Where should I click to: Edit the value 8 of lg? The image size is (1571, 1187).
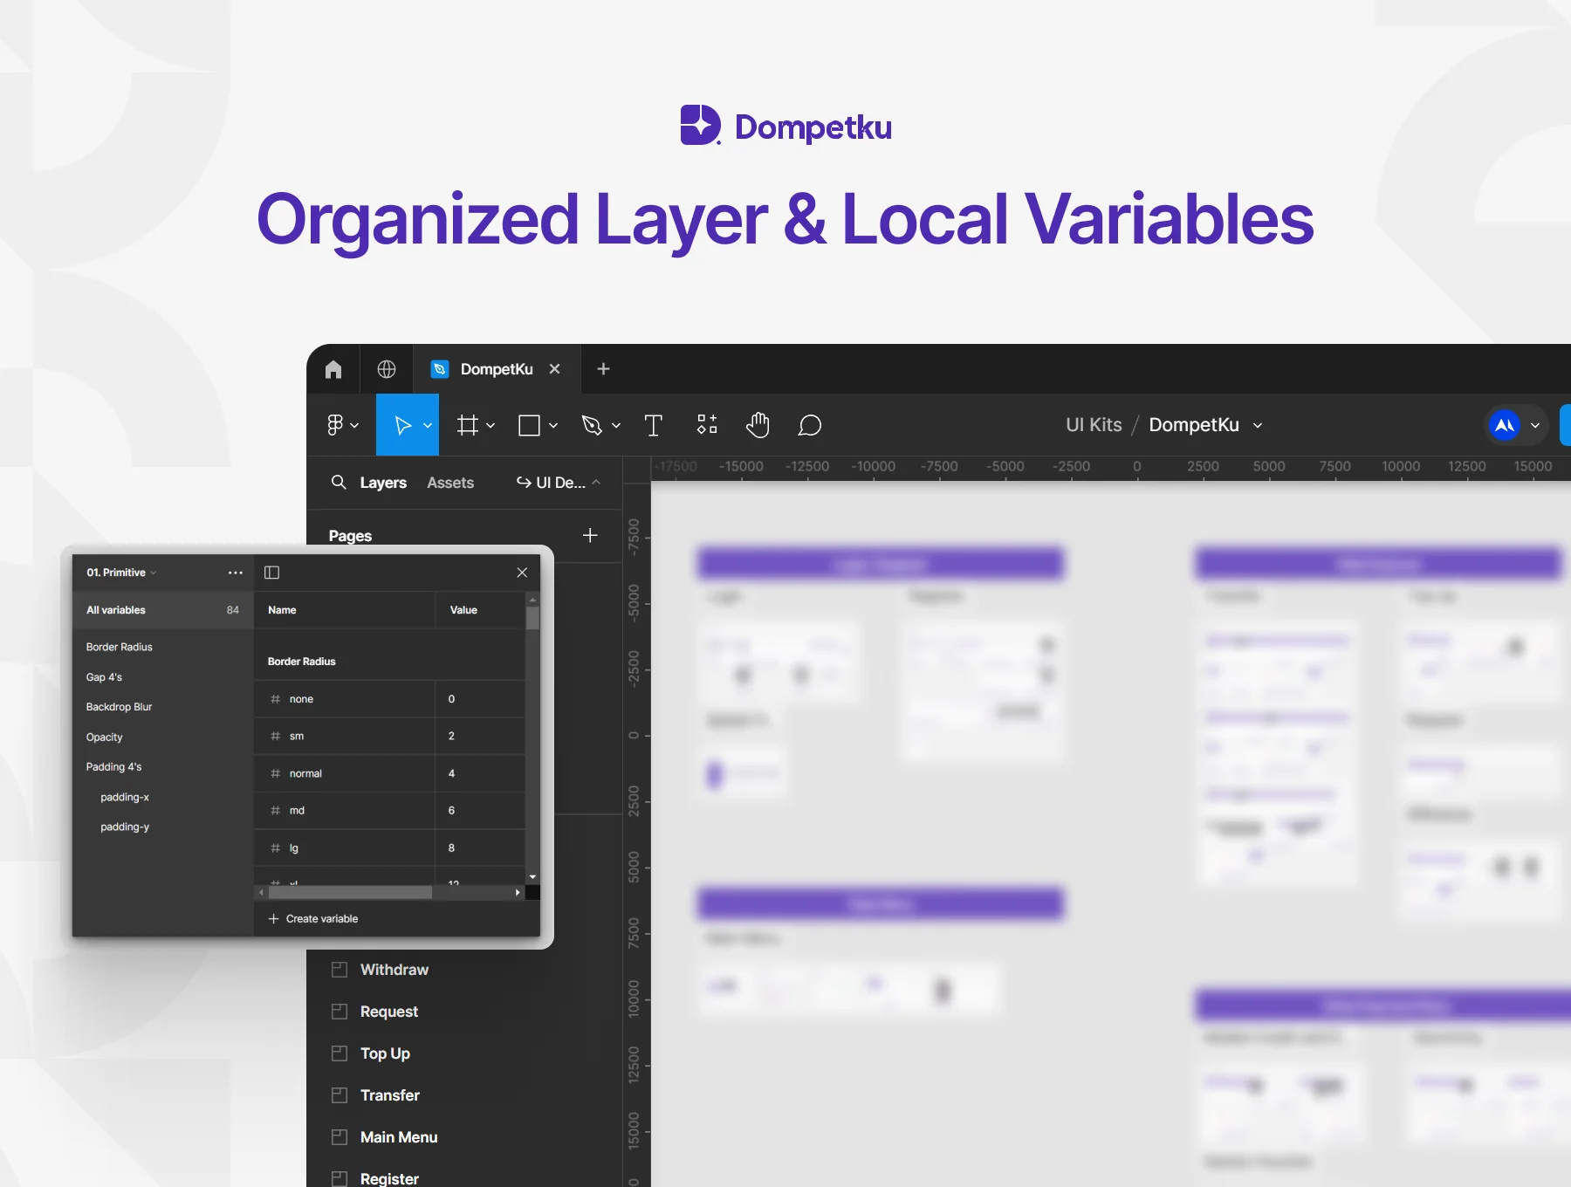coord(451,848)
